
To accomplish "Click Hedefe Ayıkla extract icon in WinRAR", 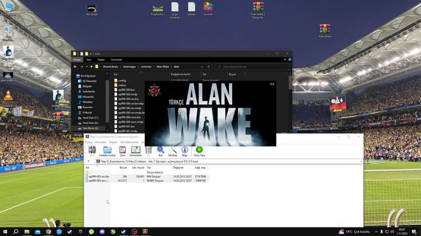I will pos(107,151).
